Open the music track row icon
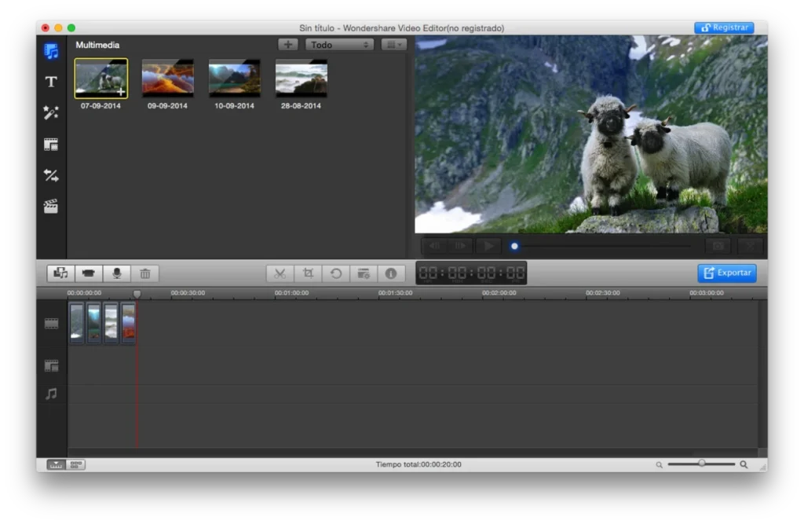This screenshot has height=524, width=804. (51, 394)
